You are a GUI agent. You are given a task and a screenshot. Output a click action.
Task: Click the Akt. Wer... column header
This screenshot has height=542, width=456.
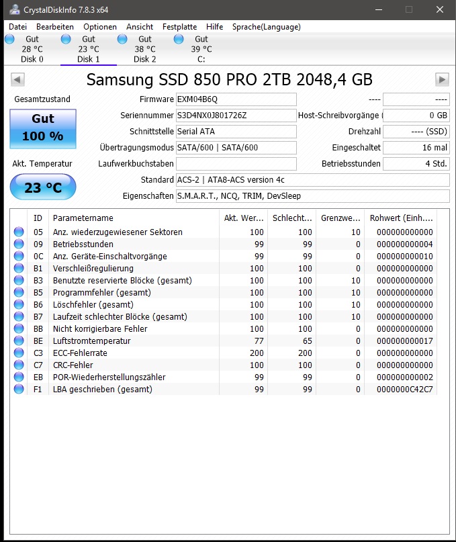[x=243, y=218]
